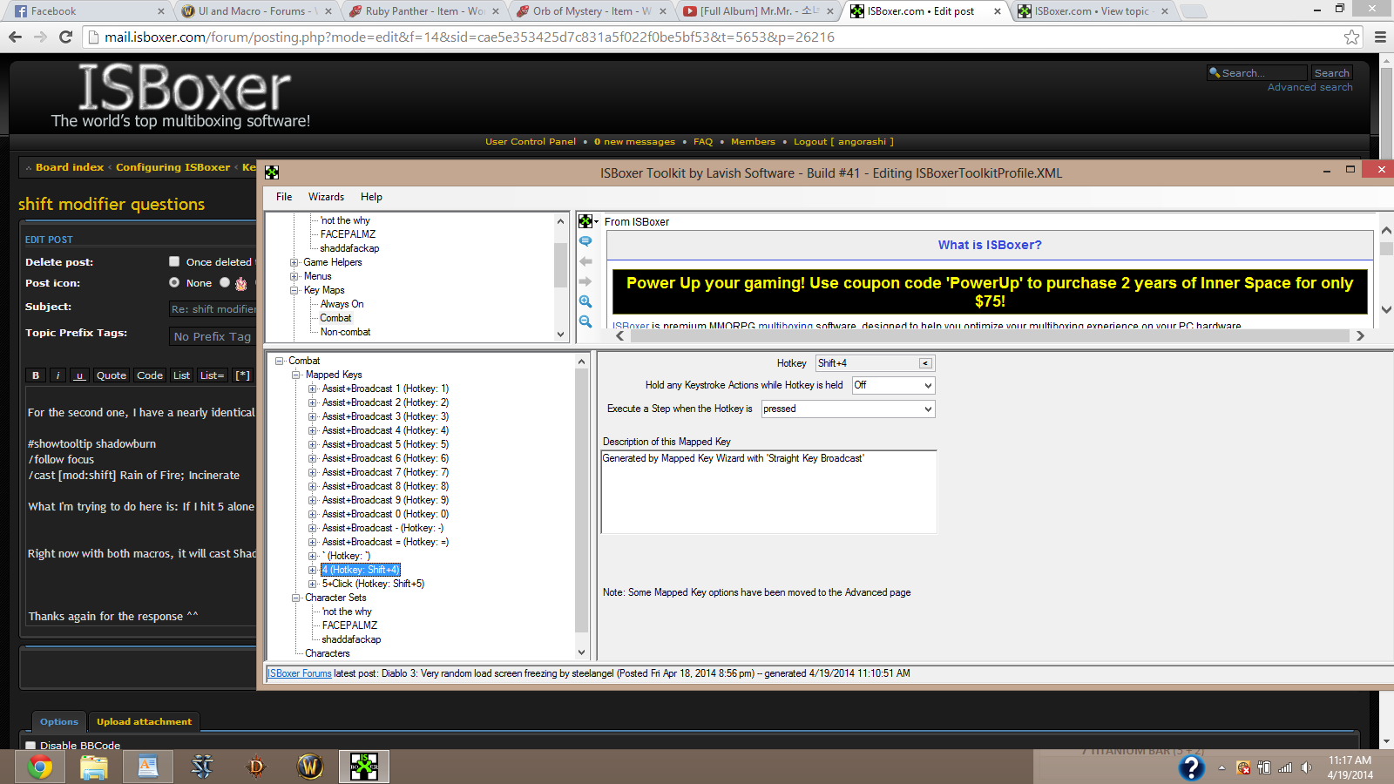Open the Execute a Step dropdown set to pressed
The height and width of the screenshot is (784, 1394).
point(848,409)
